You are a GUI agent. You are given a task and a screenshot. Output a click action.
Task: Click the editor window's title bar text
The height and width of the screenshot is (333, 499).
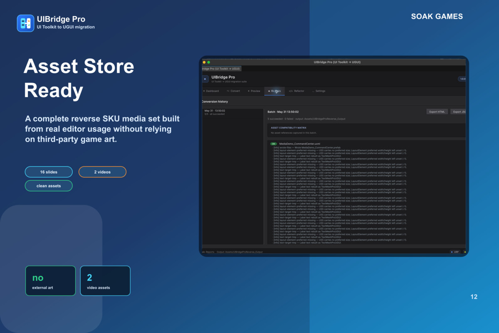[x=337, y=62]
